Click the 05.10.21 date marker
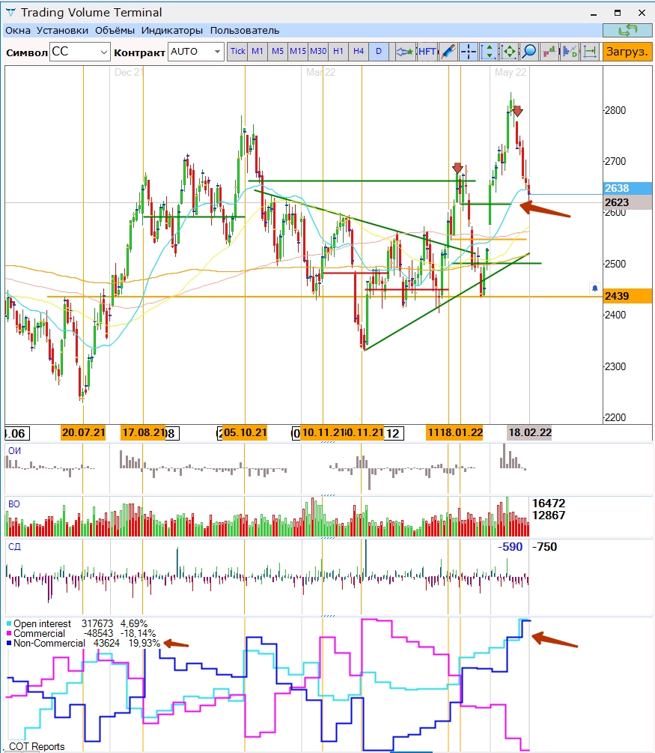The image size is (655, 753). point(246,433)
